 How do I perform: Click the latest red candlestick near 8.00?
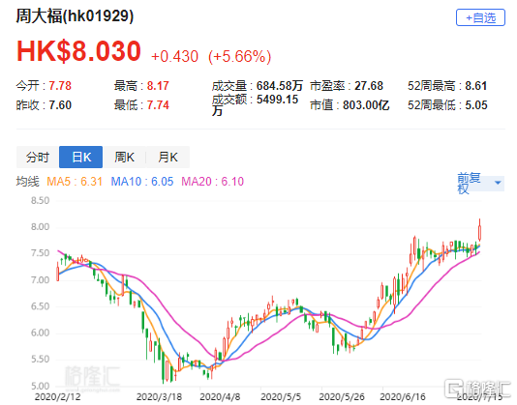(x=480, y=232)
